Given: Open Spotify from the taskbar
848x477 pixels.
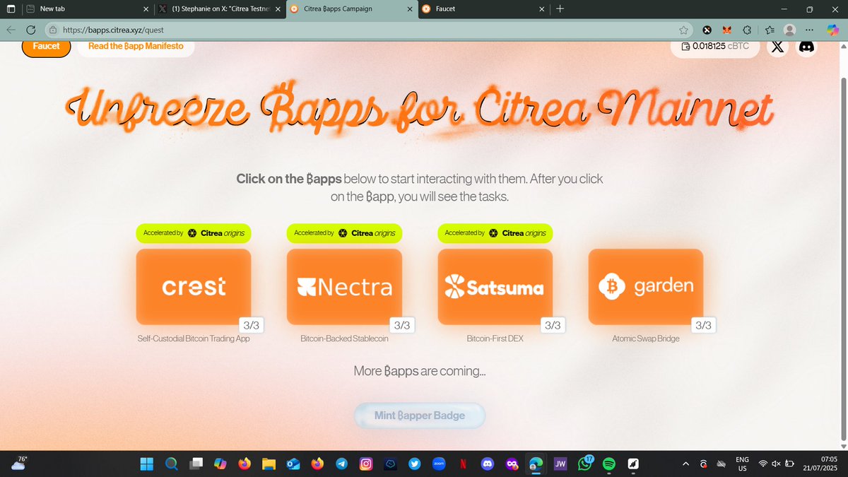Looking at the screenshot, I should 610,464.
